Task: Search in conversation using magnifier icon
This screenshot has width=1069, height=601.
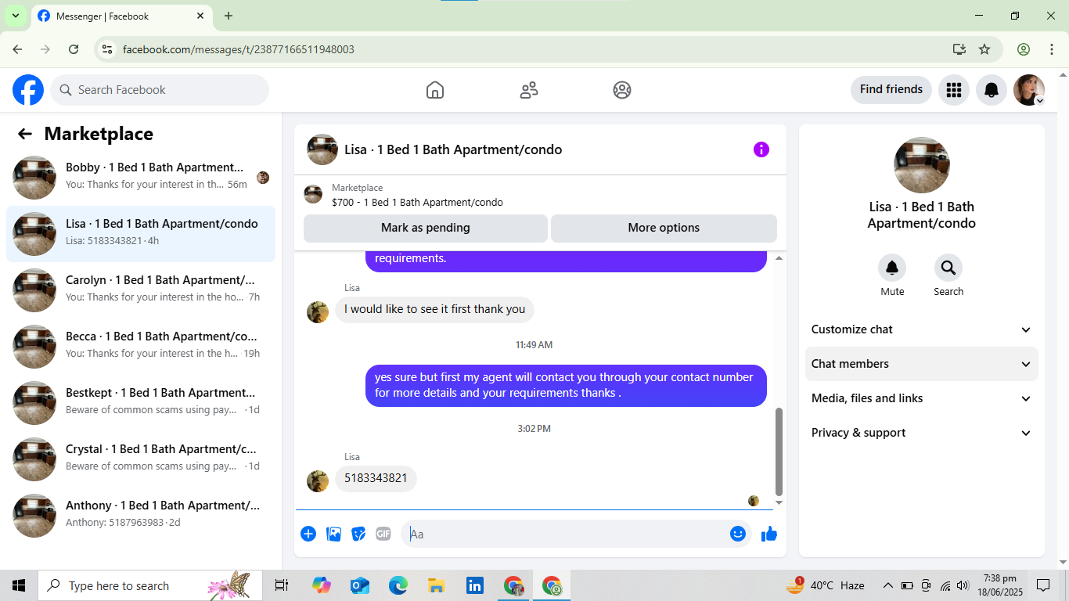Action: coord(948,268)
